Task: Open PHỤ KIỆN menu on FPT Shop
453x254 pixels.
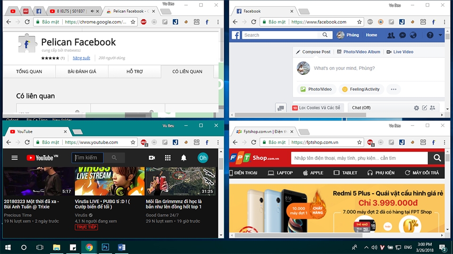Action: tap(381, 173)
